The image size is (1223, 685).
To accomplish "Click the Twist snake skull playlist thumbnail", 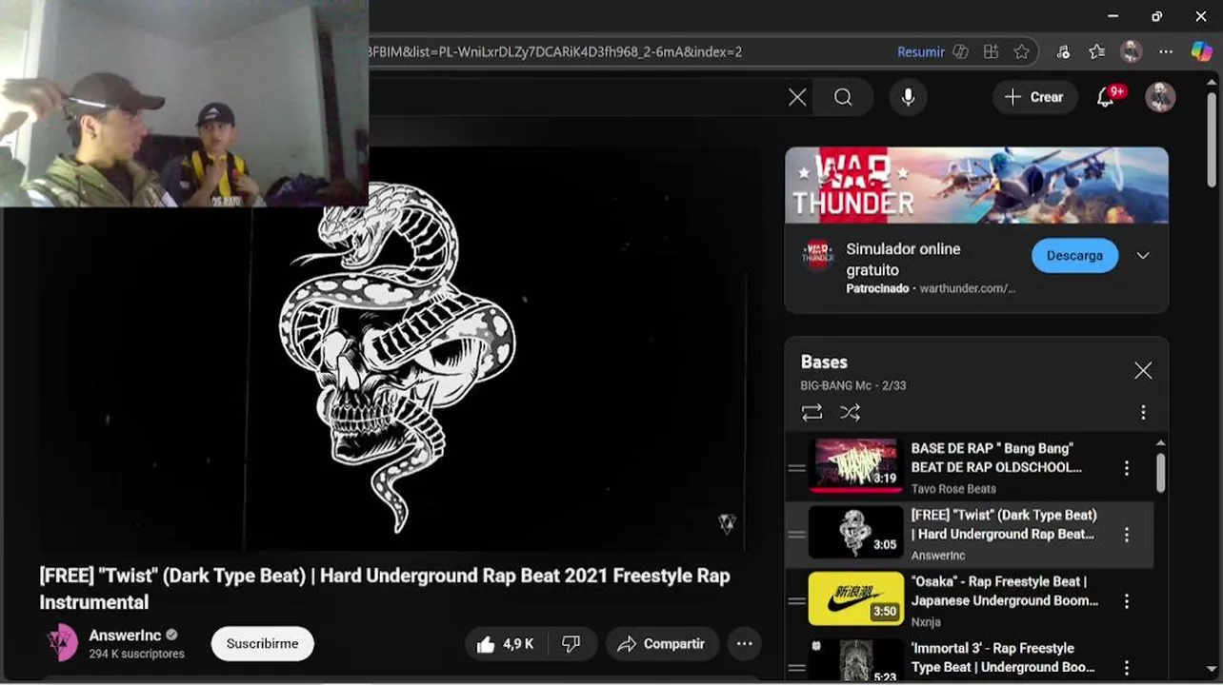I will [x=855, y=532].
